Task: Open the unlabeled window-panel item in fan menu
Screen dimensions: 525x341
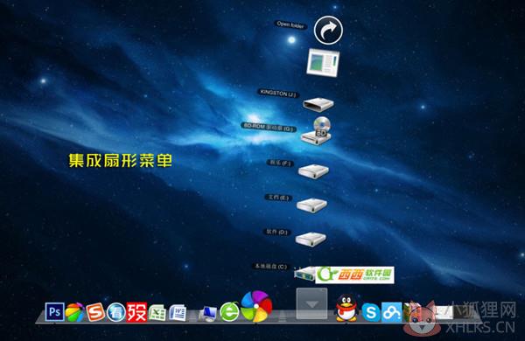Action: (323, 62)
